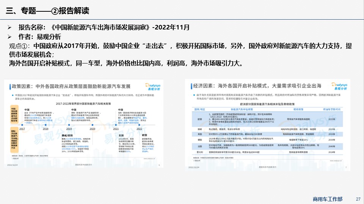Select the 2018 timeline year label
Image resolution: width=364 pixels, height=204 pixels.
(x=45, y=129)
